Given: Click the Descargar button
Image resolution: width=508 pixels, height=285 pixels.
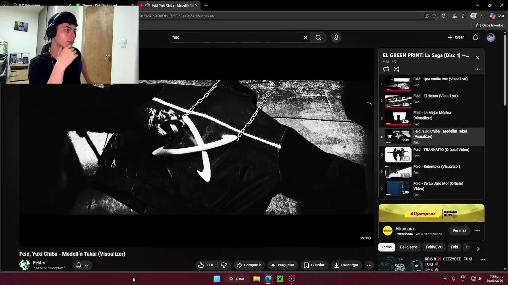Looking at the screenshot, I should 346,265.
